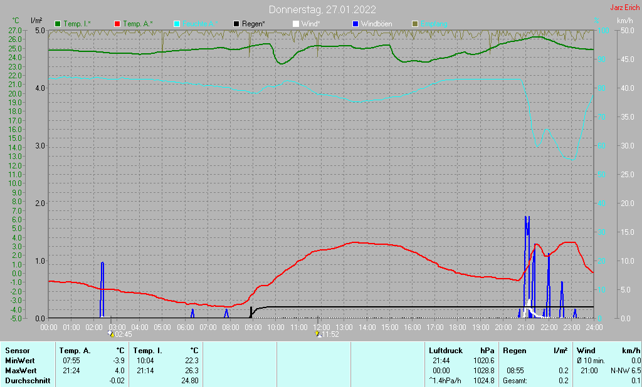Screen dimensions: 642x387
Task: Click the 'Ø 10 min.' label in the Wind column
Action: coord(591,361)
